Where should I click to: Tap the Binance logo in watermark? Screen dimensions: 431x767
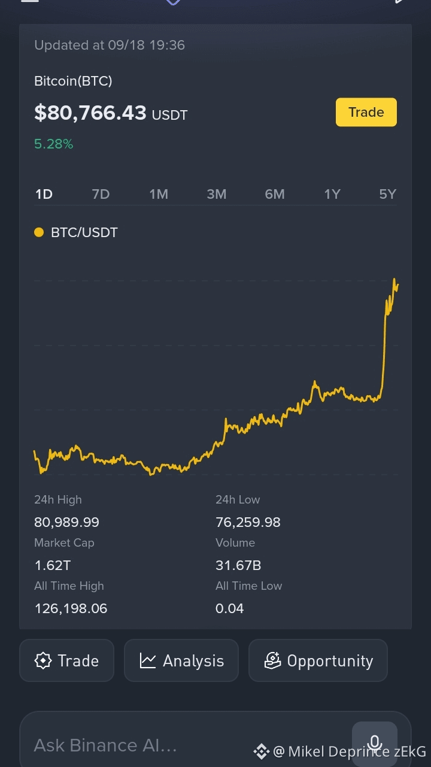[x=261, y=751]
